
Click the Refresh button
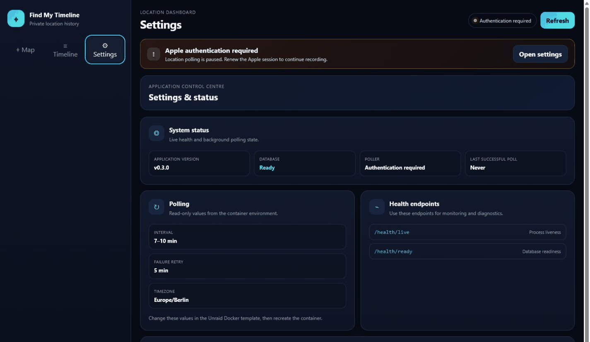coord(557,20)
